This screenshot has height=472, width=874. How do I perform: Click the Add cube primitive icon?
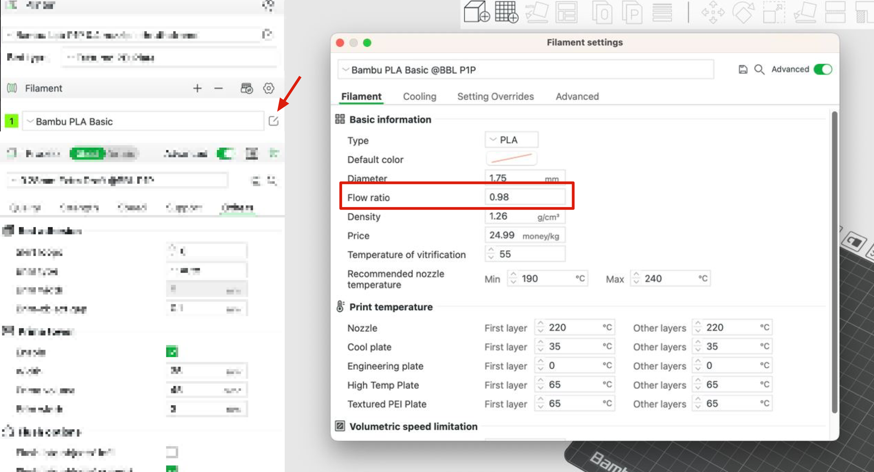coord(476,12)
